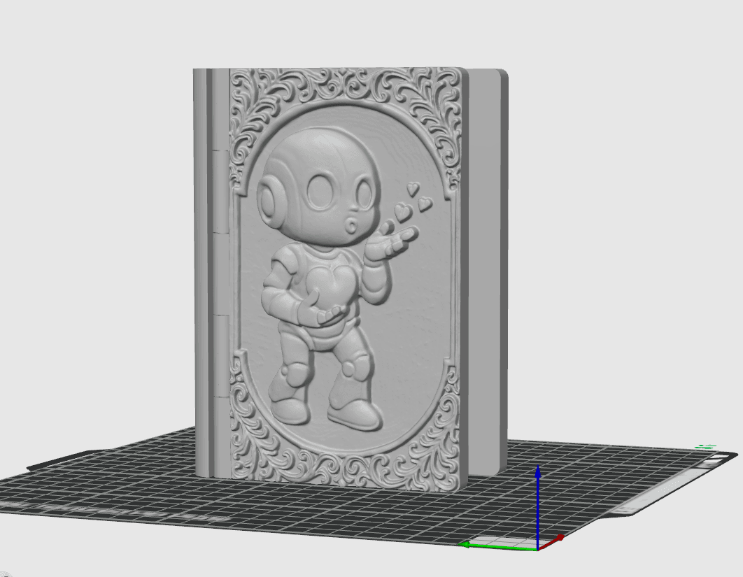Image resolution: width=743 pixels, height=577 pixels.
Task: Click the green Y axis line
Action: point(499,547)
